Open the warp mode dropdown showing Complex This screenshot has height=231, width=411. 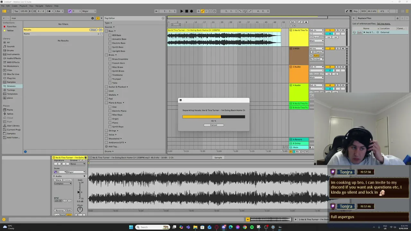point(63,184)
